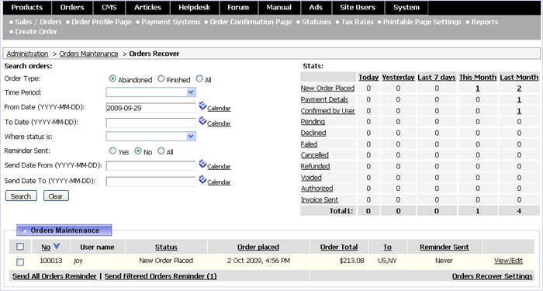This screenshot has height=291, width=543.
Task: Open Payment Details stats link
Action: (x=324, y=99)
